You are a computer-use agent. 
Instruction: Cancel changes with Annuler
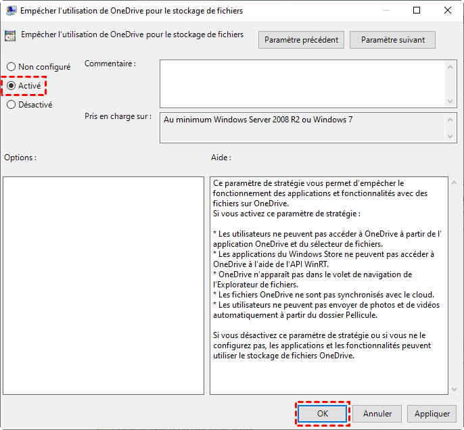[377, 414]
